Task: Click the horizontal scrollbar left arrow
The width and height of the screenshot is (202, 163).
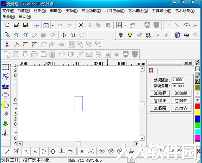Action: 20,144
